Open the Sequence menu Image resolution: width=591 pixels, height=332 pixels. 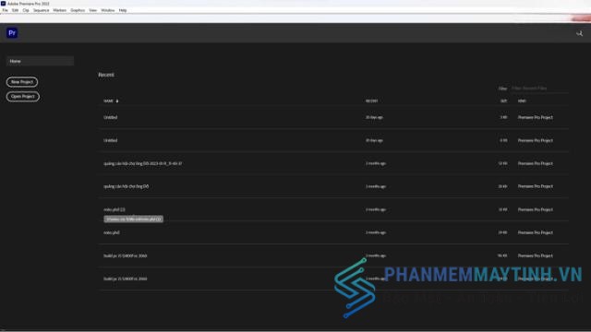pos(41,10)
